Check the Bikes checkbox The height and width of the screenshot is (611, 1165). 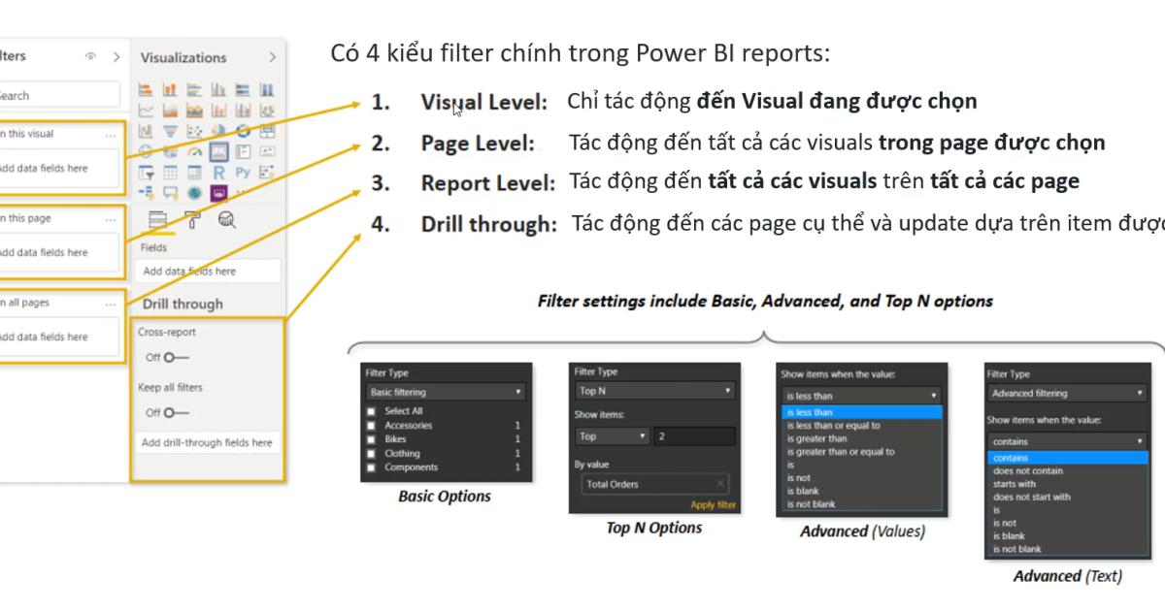pyautogui.click(x=370, y=439)
